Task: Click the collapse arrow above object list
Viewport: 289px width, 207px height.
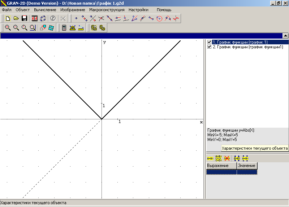Action: (285, 35)
